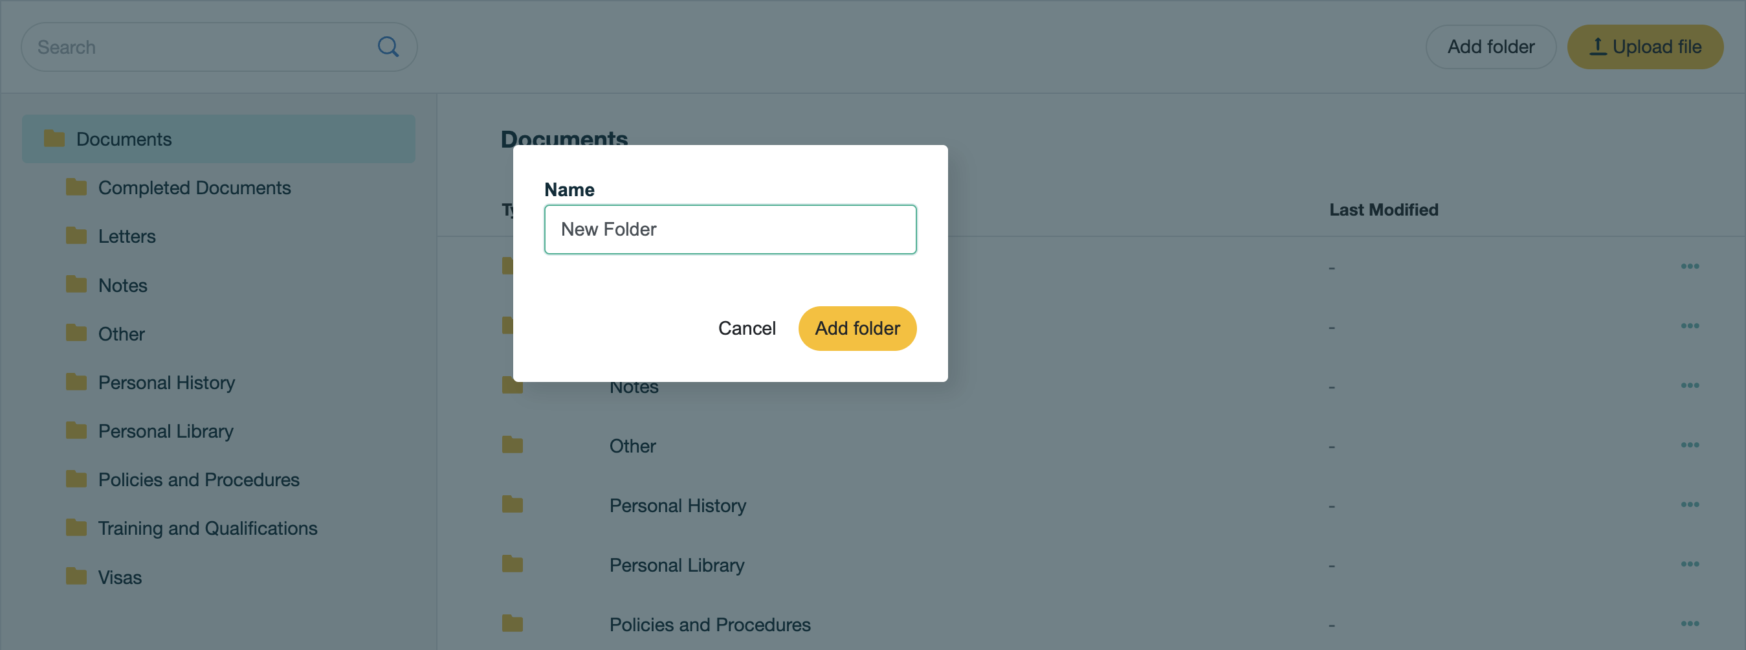Open the three-dot menu for Personal Library row

(x=1689, y=565)
